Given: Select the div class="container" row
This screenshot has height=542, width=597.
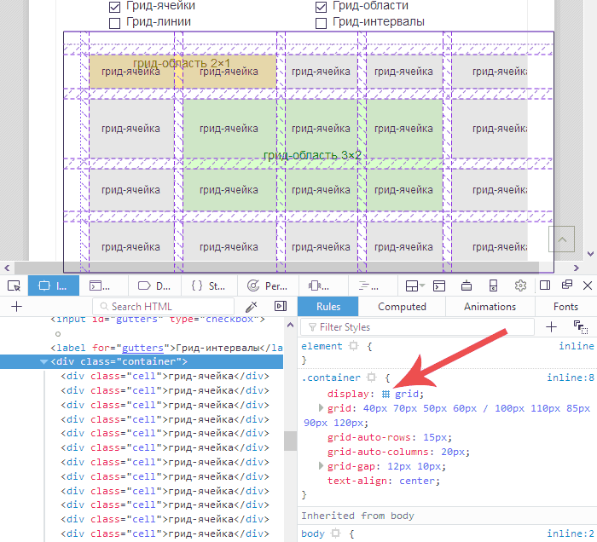Looking at the screenshot, I should [x=142, y=361].
